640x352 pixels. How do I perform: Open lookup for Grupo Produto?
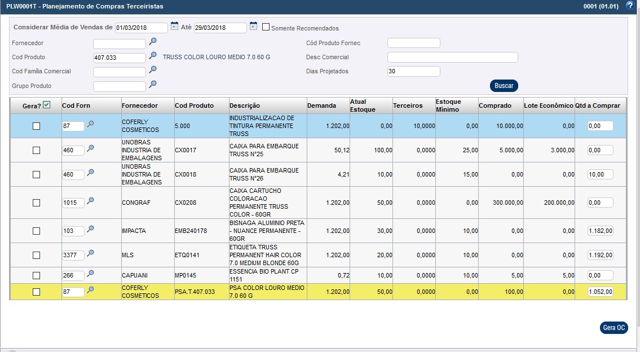[152, 85]
